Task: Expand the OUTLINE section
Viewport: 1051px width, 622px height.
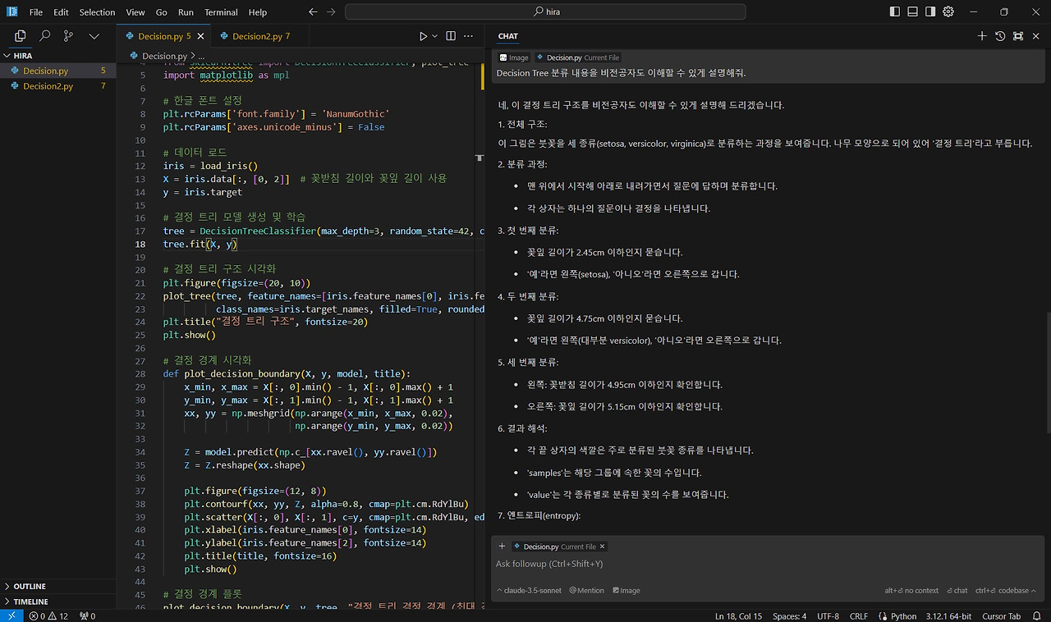Action: (30, 587)
